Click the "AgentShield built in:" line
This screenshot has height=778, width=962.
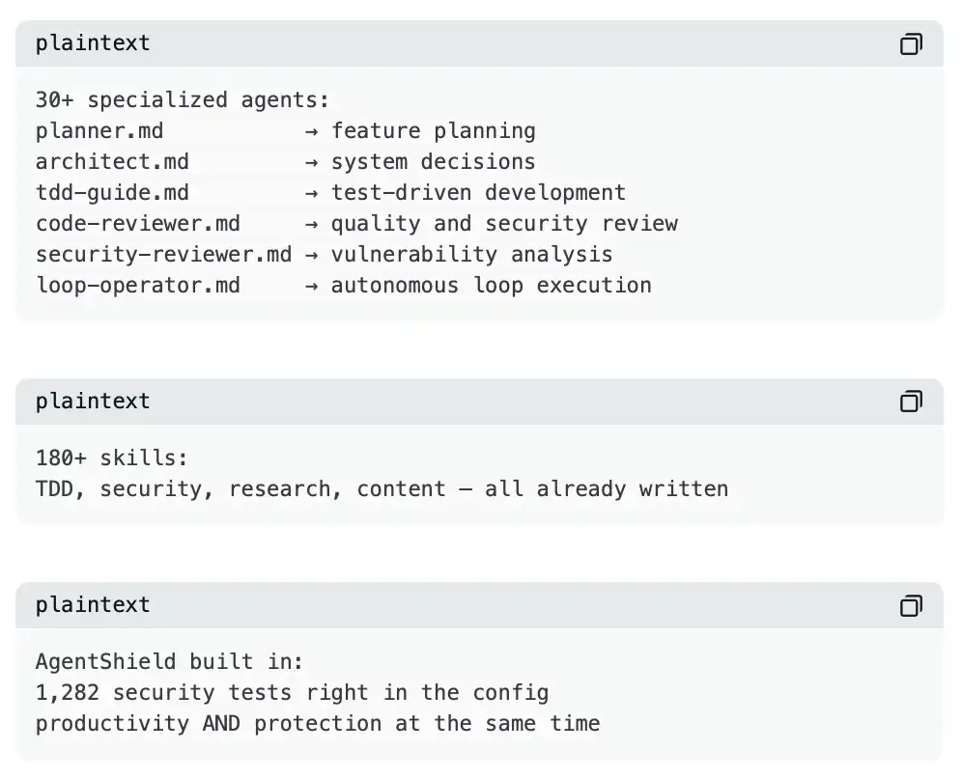169,662
